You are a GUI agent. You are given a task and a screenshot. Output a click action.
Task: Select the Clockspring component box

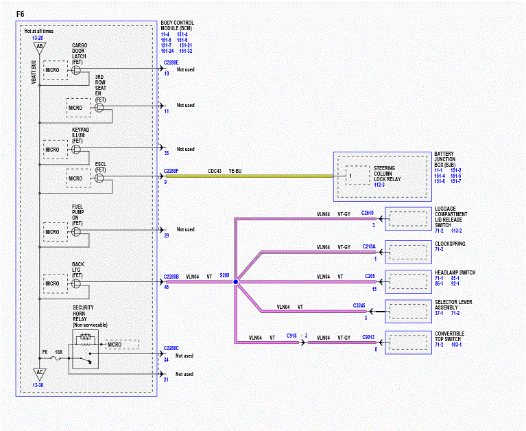coord(408,252)
